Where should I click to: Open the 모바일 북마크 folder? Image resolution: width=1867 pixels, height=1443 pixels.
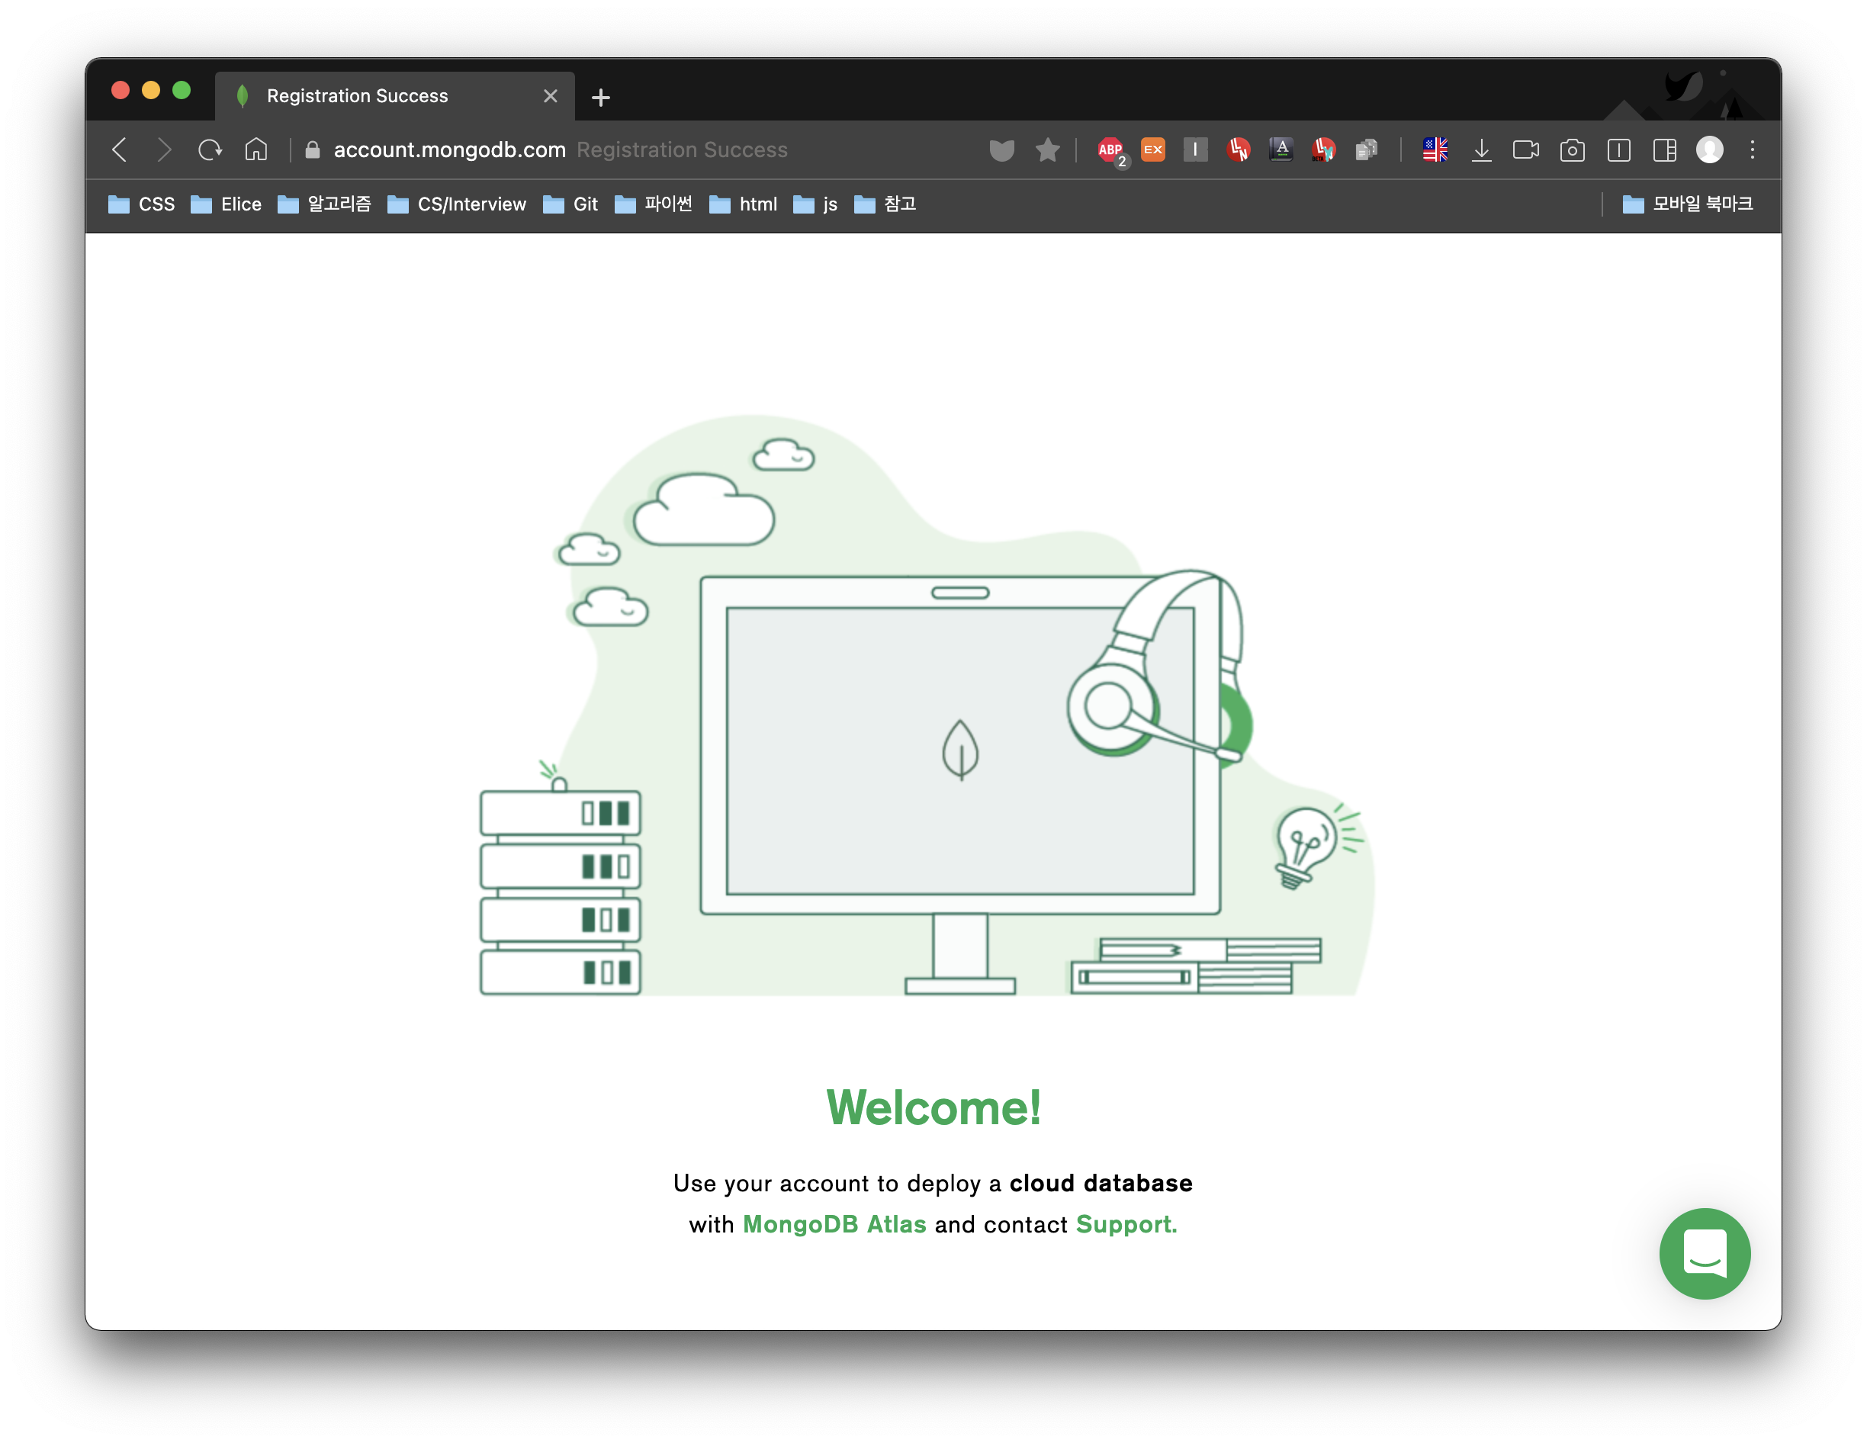pos(1688,204)
